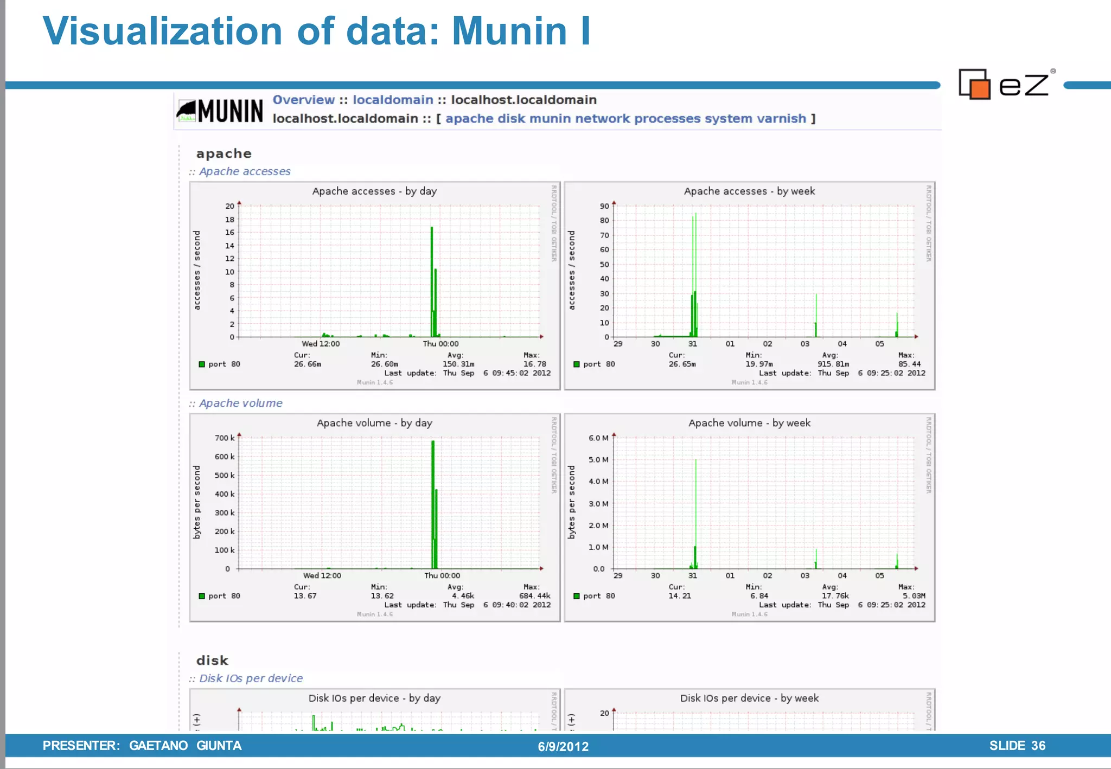Screen dimensions: 1111x769
Task: Open the Apache volume by week graph
Action: [x=750, y=517]
